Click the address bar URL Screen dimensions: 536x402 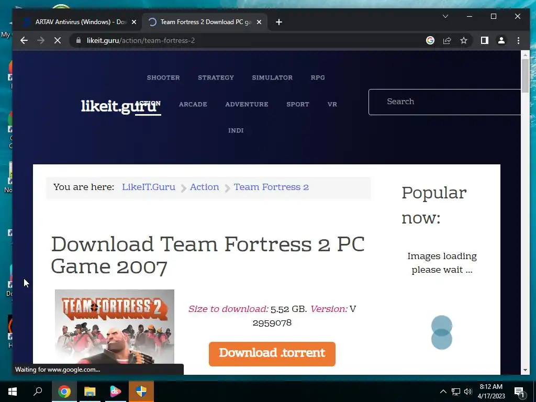[140, 40]
